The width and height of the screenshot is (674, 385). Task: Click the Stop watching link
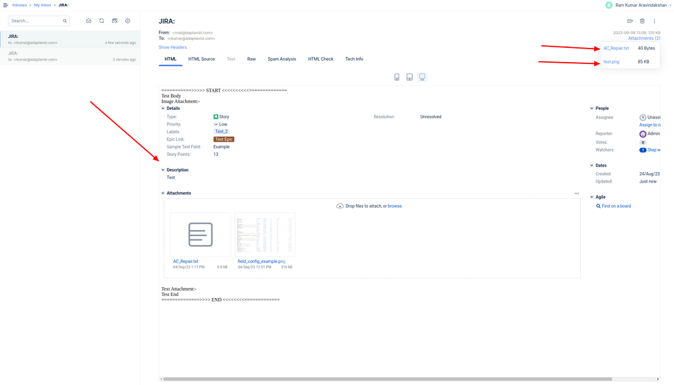654,150
